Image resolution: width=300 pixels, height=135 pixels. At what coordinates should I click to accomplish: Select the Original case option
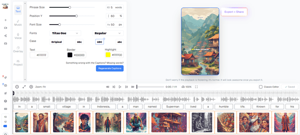(x=57, y=42)
